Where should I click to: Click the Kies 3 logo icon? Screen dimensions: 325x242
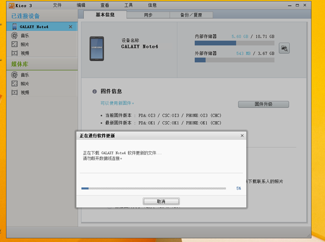11,5
